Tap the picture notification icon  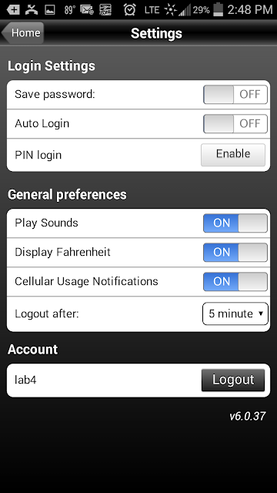coord(50,10)
